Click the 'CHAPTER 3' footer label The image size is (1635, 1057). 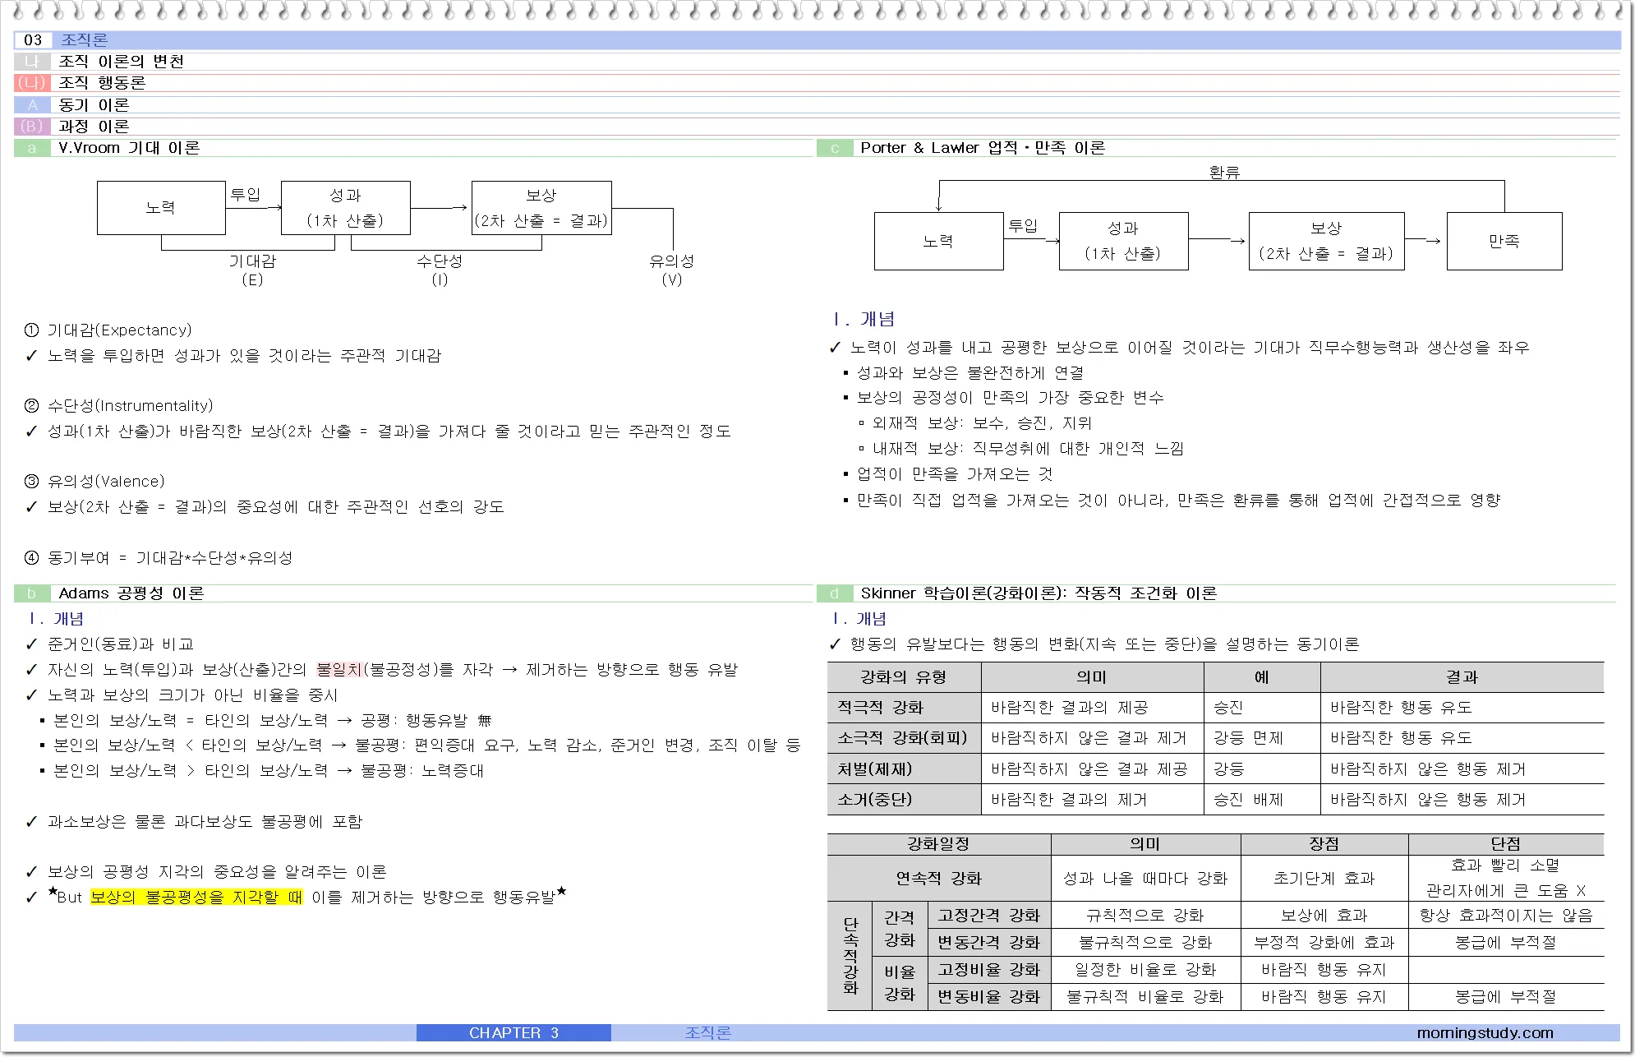pos(514,1033)
